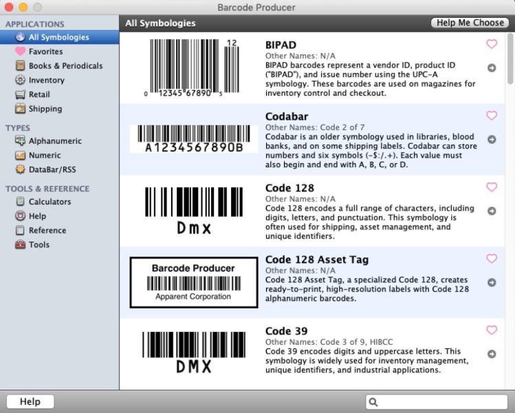This screenshot has width=515, height=413.
Task: Select the Code 39 DMX barcode preview
Action: (x=194, y=352)
